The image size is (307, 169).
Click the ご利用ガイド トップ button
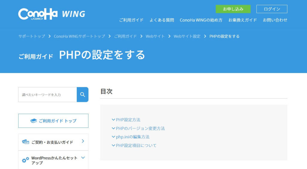pyautogui.click(x=53, y=121)
